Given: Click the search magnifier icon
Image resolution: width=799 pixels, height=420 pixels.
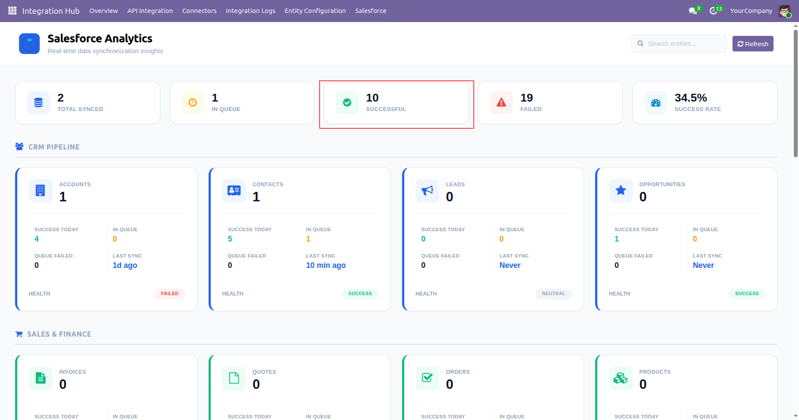Looking at the screenshot, I should pos(640,44).
